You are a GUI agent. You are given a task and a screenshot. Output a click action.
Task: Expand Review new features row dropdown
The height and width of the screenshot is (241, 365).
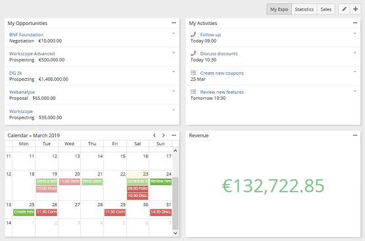click(354, 91)
